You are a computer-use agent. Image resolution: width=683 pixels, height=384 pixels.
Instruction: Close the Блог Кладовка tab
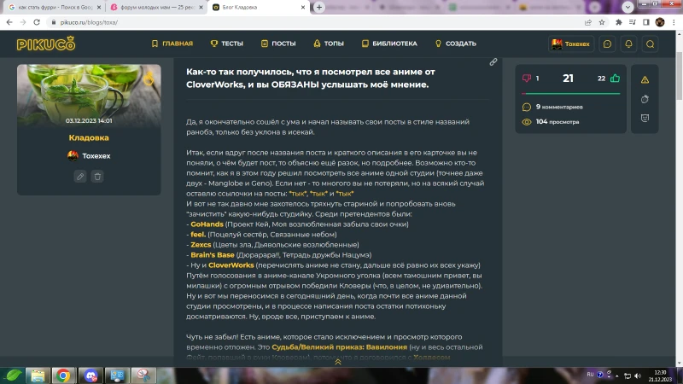303,8
